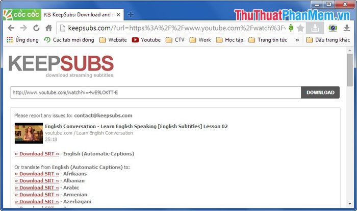Click the grayed download media button
The height and width of the screenshot is (211, 357).
(x=315, y=28)
